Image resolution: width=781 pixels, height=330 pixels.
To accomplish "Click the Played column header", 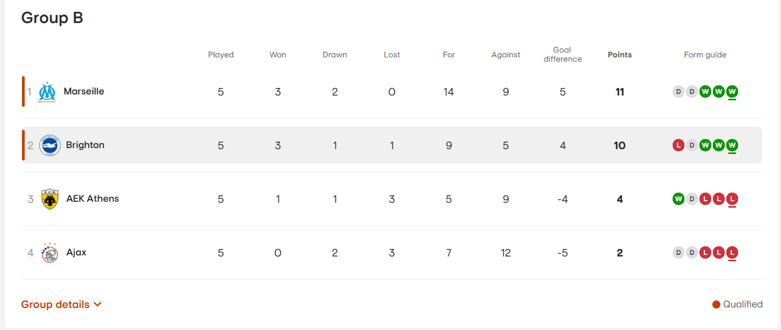I will coord(221,55).
